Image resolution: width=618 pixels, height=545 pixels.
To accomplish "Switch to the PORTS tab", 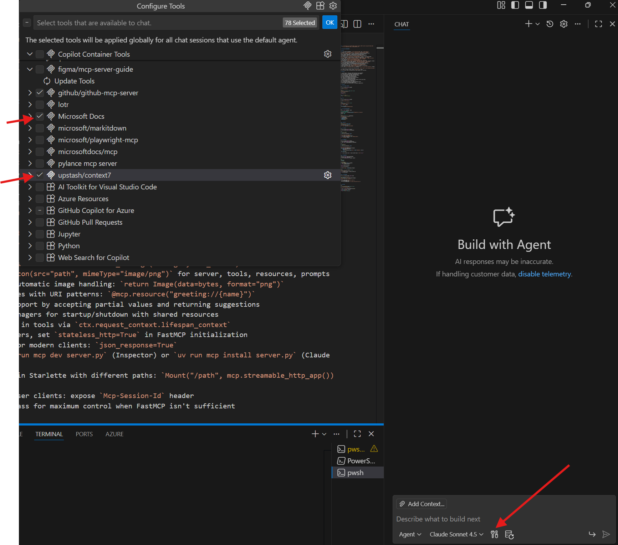I will pos(84,434).
